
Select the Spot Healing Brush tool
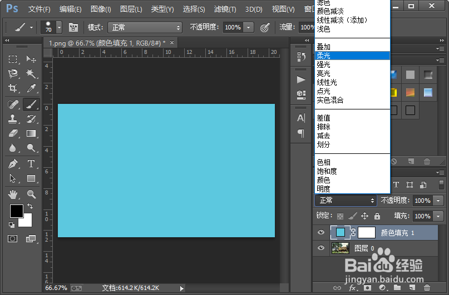tap(13, 104)
